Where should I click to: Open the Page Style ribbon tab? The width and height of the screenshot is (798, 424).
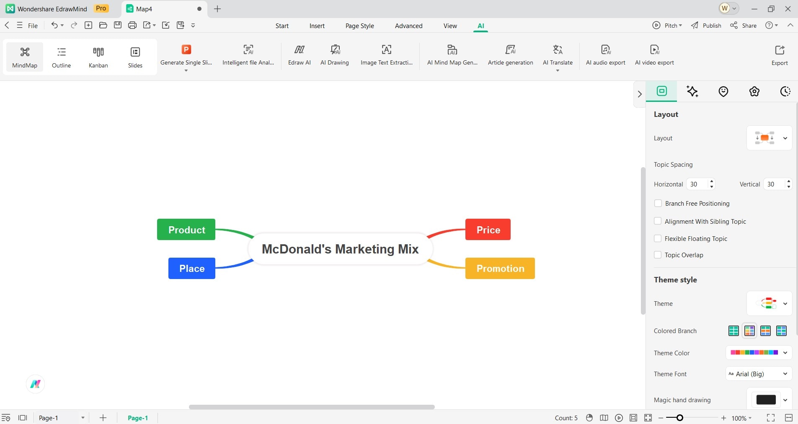[360, 26]
